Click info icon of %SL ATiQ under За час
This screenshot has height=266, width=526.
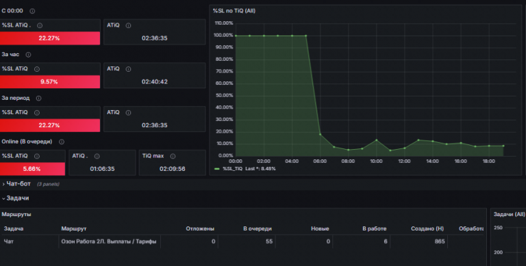pos(37,69)
